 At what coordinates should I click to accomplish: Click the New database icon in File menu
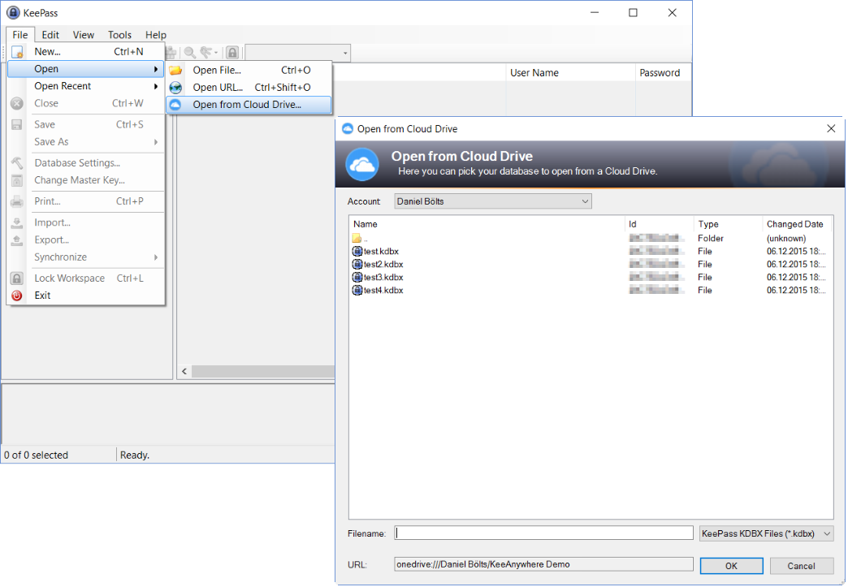point(17,52)
